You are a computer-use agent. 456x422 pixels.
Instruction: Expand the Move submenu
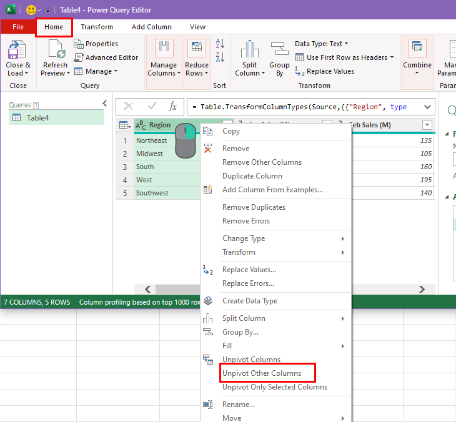pos(275,418)
